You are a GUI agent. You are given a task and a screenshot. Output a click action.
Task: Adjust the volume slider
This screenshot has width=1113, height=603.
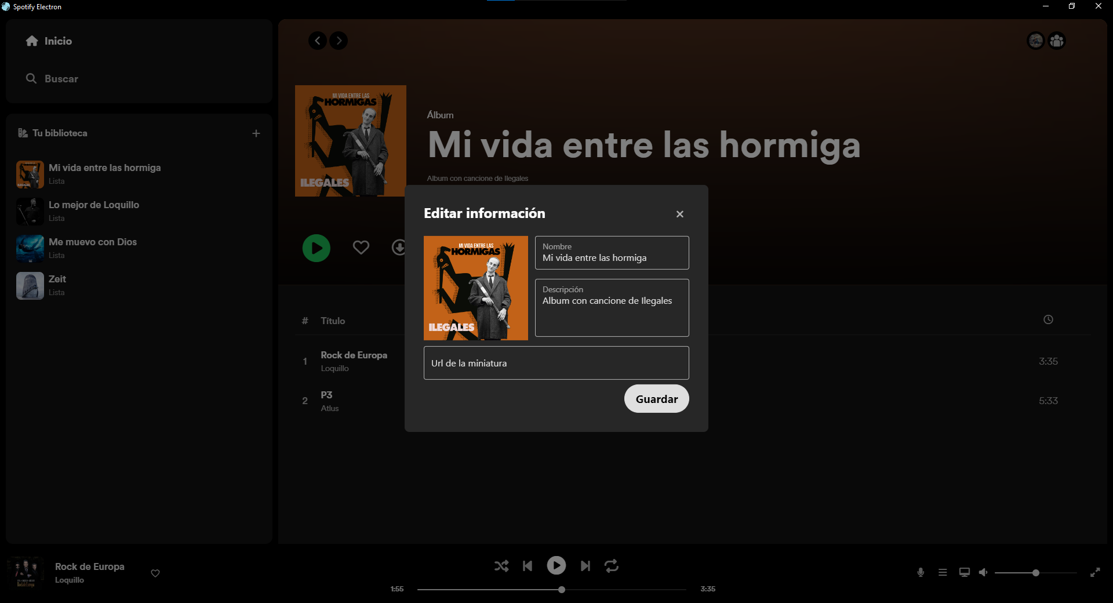tap(1036, 573)
